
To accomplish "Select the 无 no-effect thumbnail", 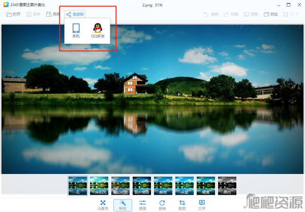I will (77, 185).
